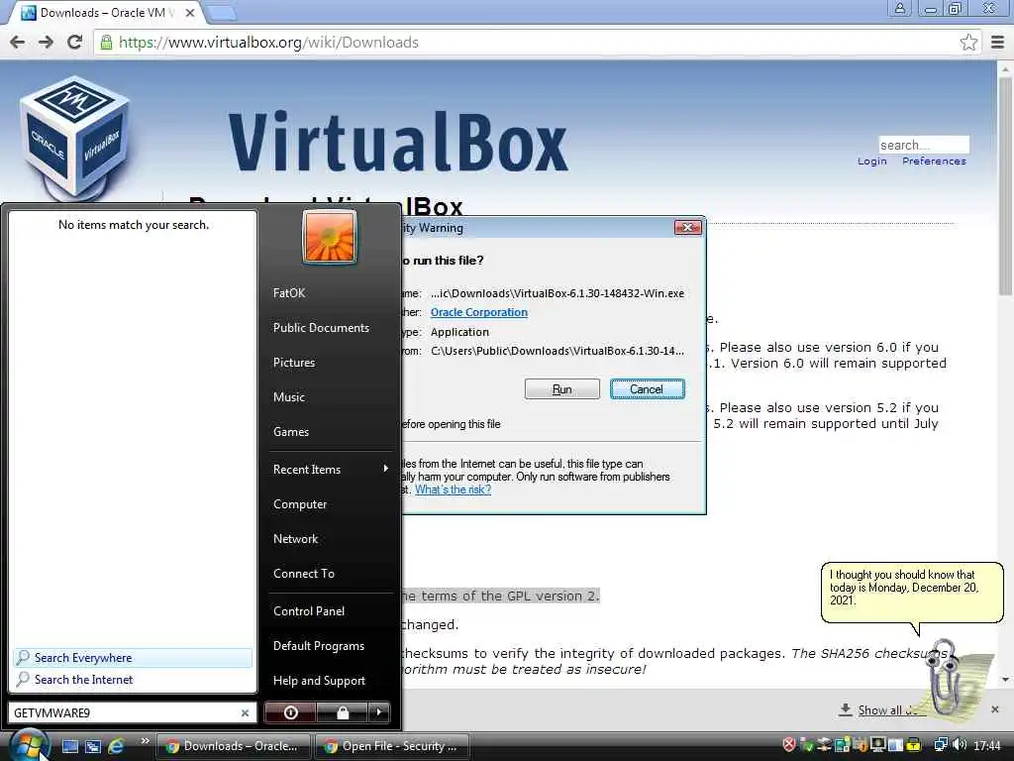Click Search Everywhere in Start menu
1014x761 pixels.
[x=133, y=658]
